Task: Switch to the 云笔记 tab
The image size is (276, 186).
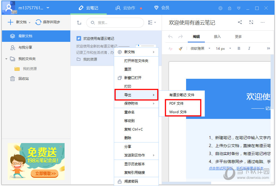Action: [x=88, y=8]
